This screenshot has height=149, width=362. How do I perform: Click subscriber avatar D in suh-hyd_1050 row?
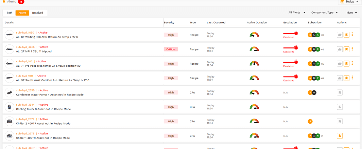[x=310, y=35]
